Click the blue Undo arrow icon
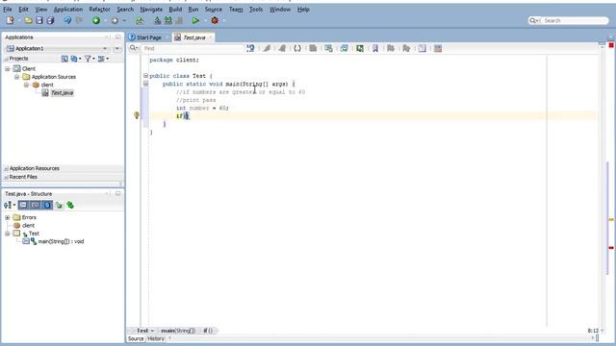Viewport: 616px width, 346px height. pos(67,20)
